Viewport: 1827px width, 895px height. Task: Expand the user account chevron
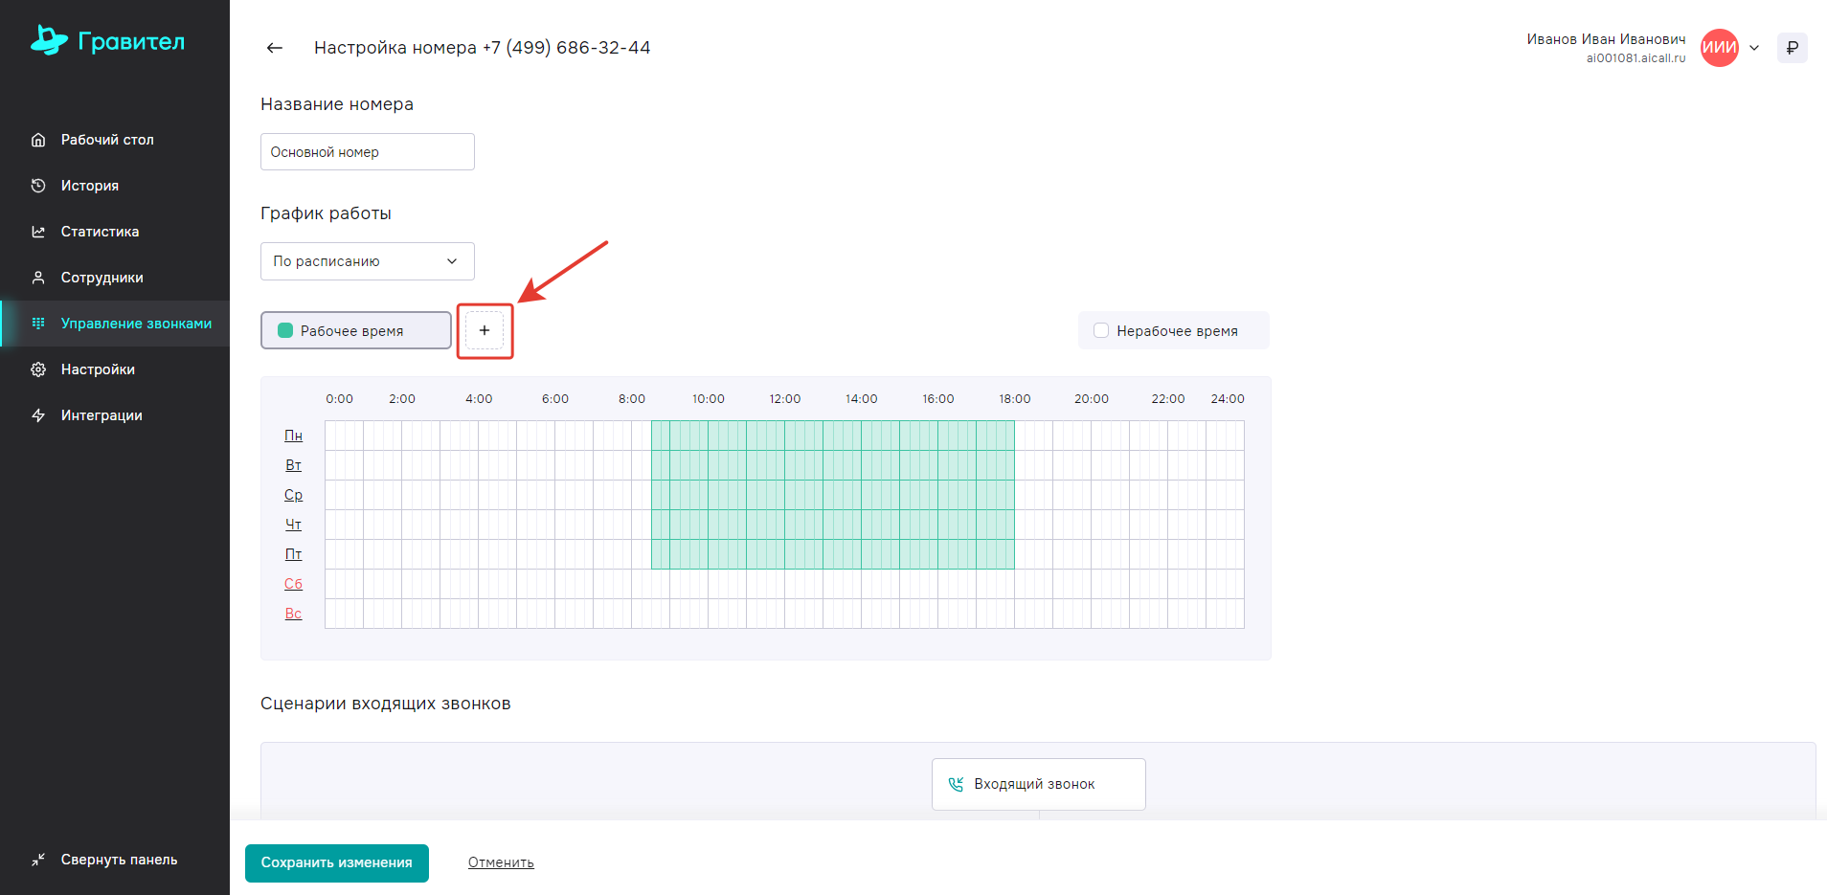click(1754, 48)
